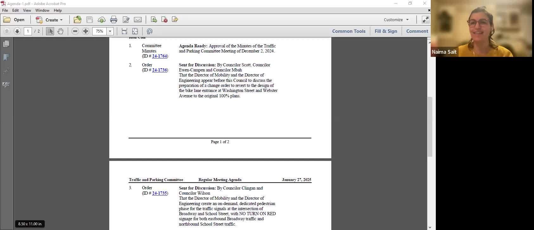
Task: Click 'Committee Minutes' item title
Action: click(x=151, y=48)
